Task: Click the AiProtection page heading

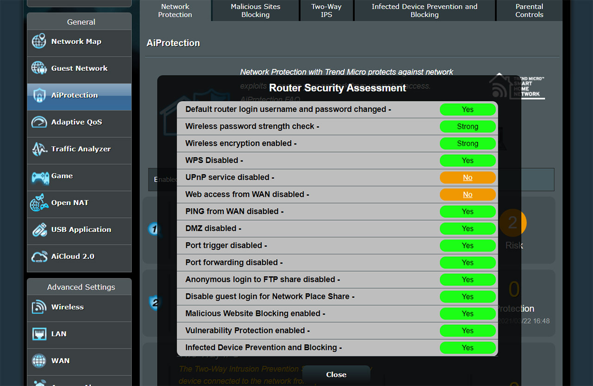Action: pyautogui.click(x=173, y=43)
